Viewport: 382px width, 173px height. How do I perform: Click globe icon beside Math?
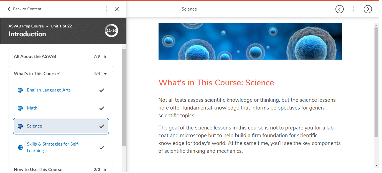(x=20, y=108)
